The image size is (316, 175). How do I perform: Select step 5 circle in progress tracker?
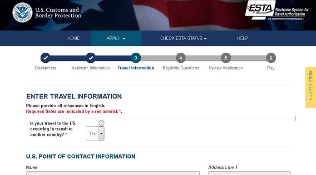226,58
